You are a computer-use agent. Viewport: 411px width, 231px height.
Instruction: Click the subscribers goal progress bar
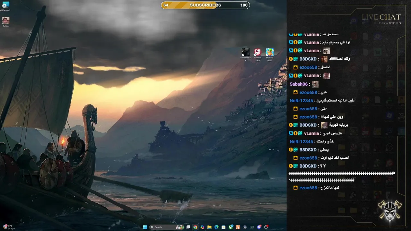[205, 5]
